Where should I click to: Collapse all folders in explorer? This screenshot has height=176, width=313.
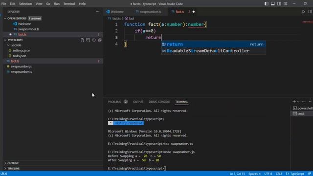100,40
